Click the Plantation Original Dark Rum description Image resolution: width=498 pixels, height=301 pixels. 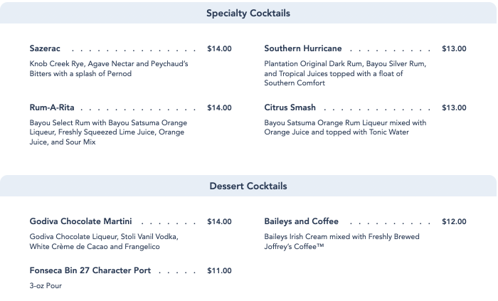click(345, 73)
